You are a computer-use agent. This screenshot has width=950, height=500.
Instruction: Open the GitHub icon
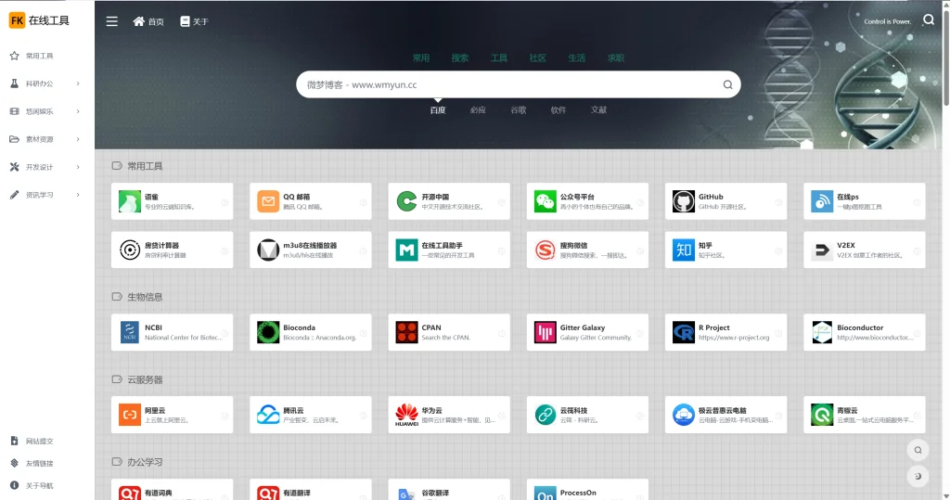(684, 201)
